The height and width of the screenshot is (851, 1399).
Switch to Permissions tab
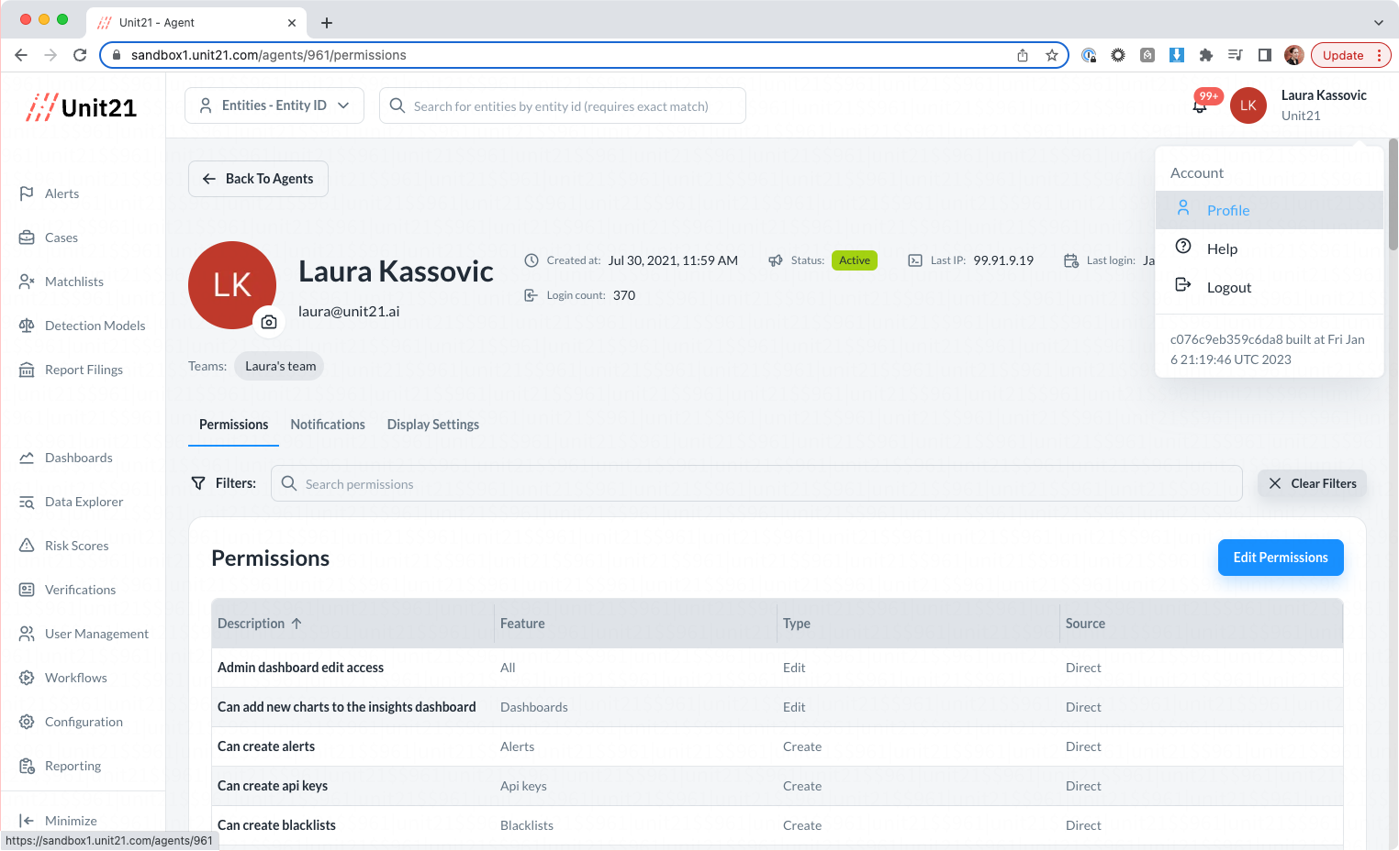(x=233, y=425)
